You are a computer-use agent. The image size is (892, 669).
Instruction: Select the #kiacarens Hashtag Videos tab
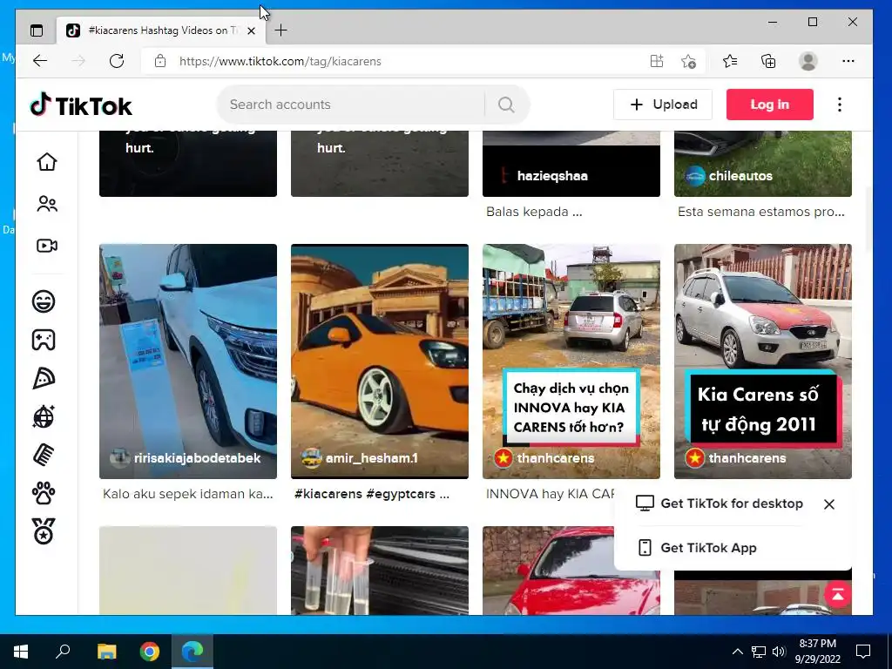pyautogui.click(x=161, y=30)
